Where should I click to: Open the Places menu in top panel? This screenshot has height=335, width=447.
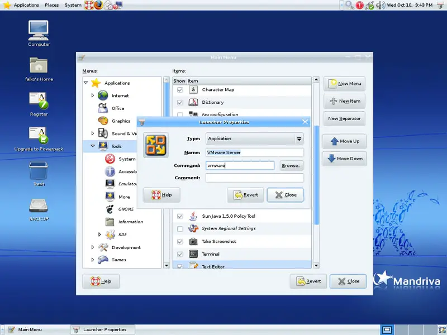pos(52,5)
